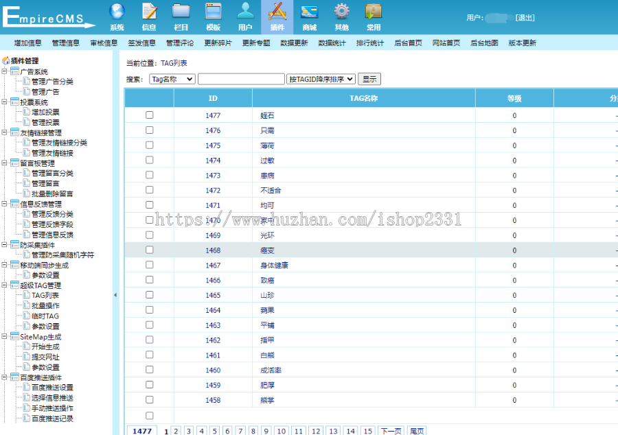
Task: Check the box for TAG 1465
Action: [x=150, y=294]
